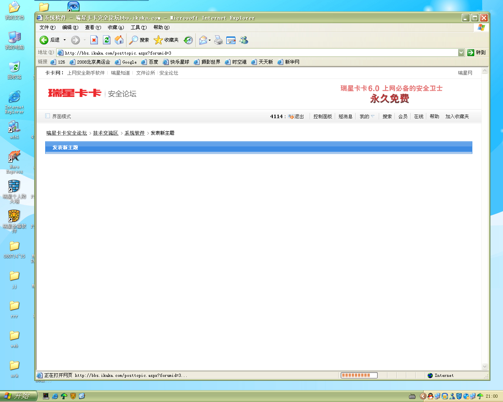This screenshot has width=503, height=402.
Task: Click the greyed Forward arrow button
Action: coord(75,40)
